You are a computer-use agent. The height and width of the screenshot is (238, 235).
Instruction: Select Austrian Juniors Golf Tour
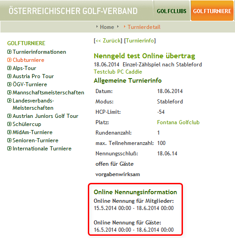coord(45,116)
